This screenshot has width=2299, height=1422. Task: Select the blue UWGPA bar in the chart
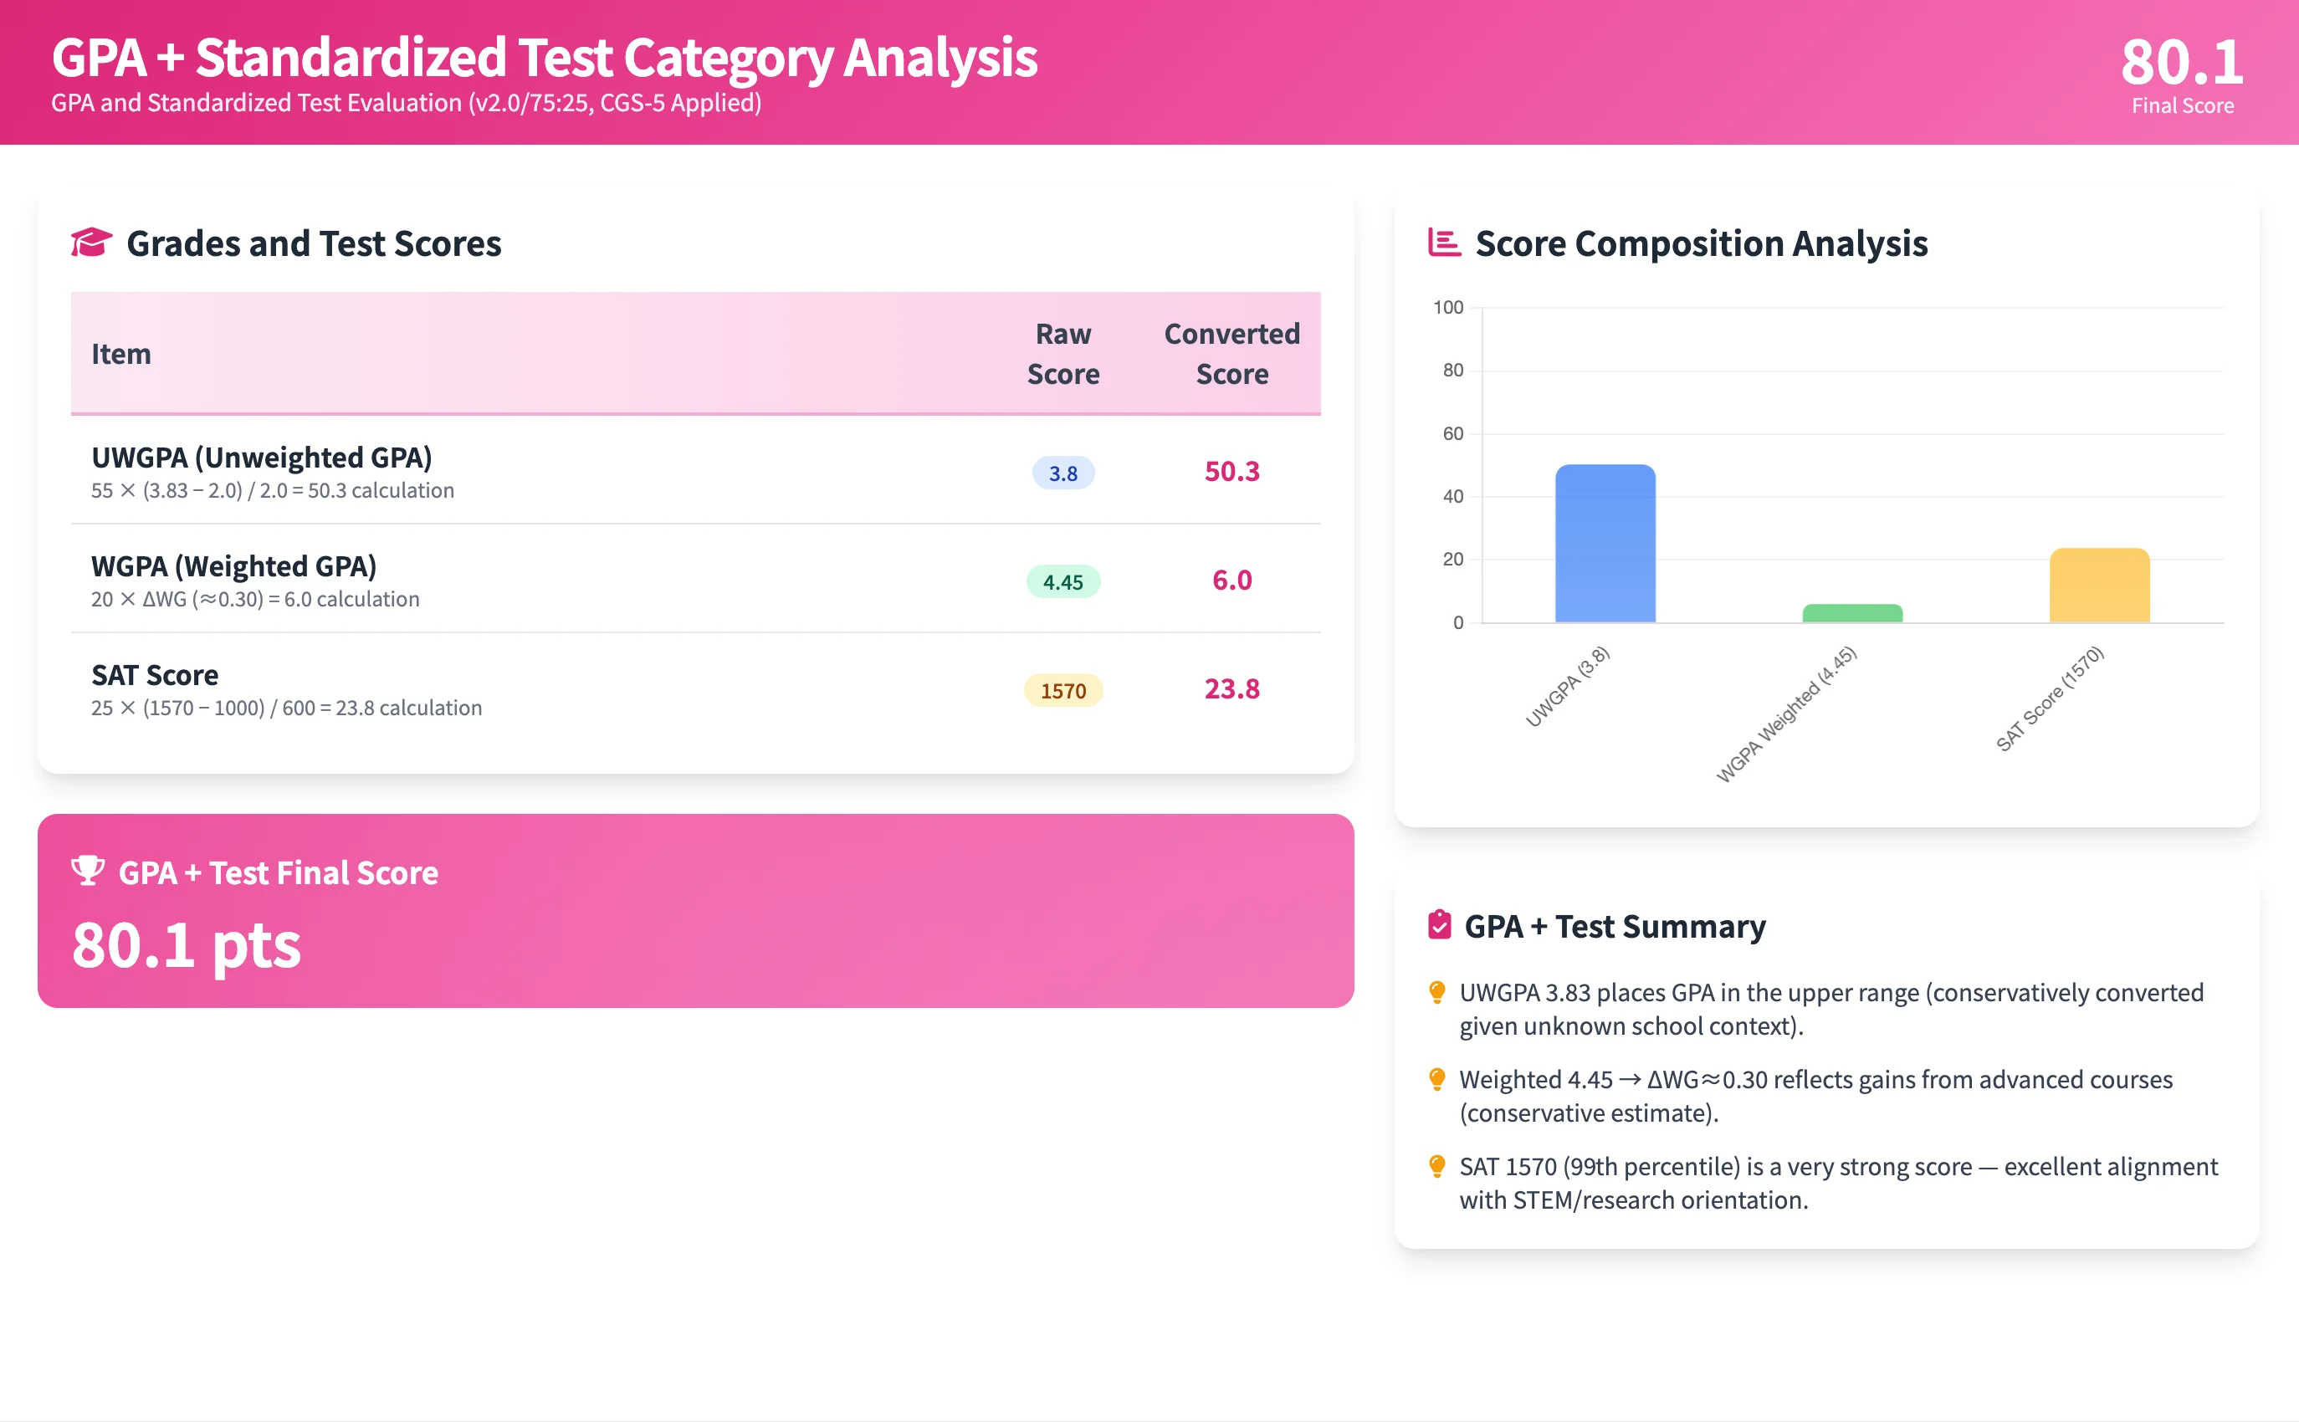click(1605, 543)
